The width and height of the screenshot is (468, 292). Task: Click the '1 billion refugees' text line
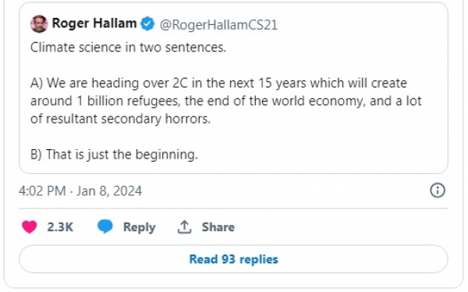coord(226,101)
